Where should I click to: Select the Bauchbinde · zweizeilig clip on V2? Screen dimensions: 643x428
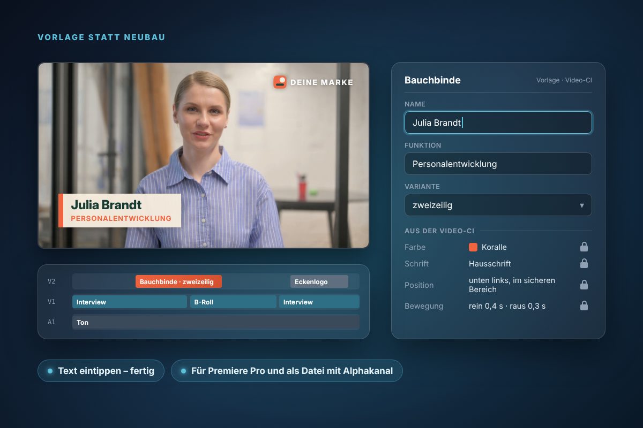tap(178, 281)
